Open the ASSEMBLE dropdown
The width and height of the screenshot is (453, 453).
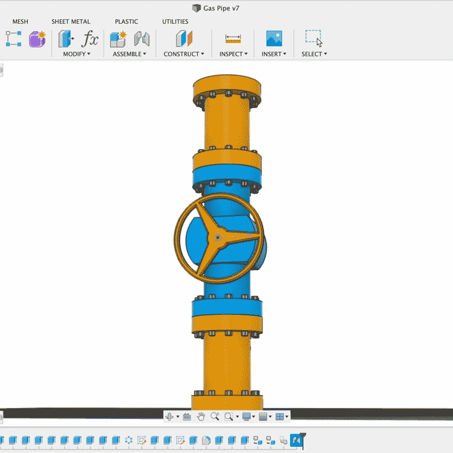pyautogui.click(x=129, y=54)
